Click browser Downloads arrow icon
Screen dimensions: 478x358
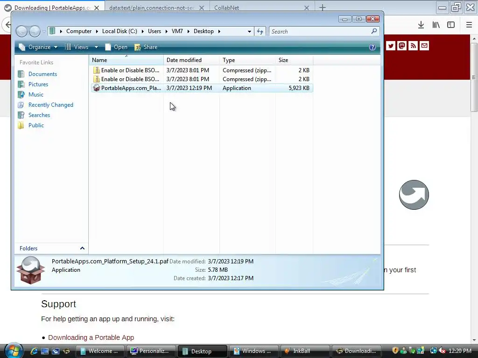(421, 25)
